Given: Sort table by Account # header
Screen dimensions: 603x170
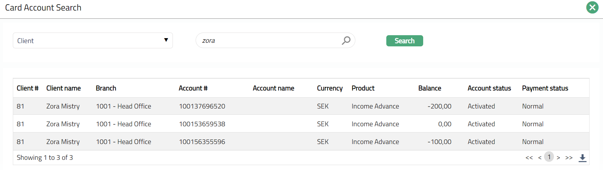Looking at the screenshot, I should (193, 88).
